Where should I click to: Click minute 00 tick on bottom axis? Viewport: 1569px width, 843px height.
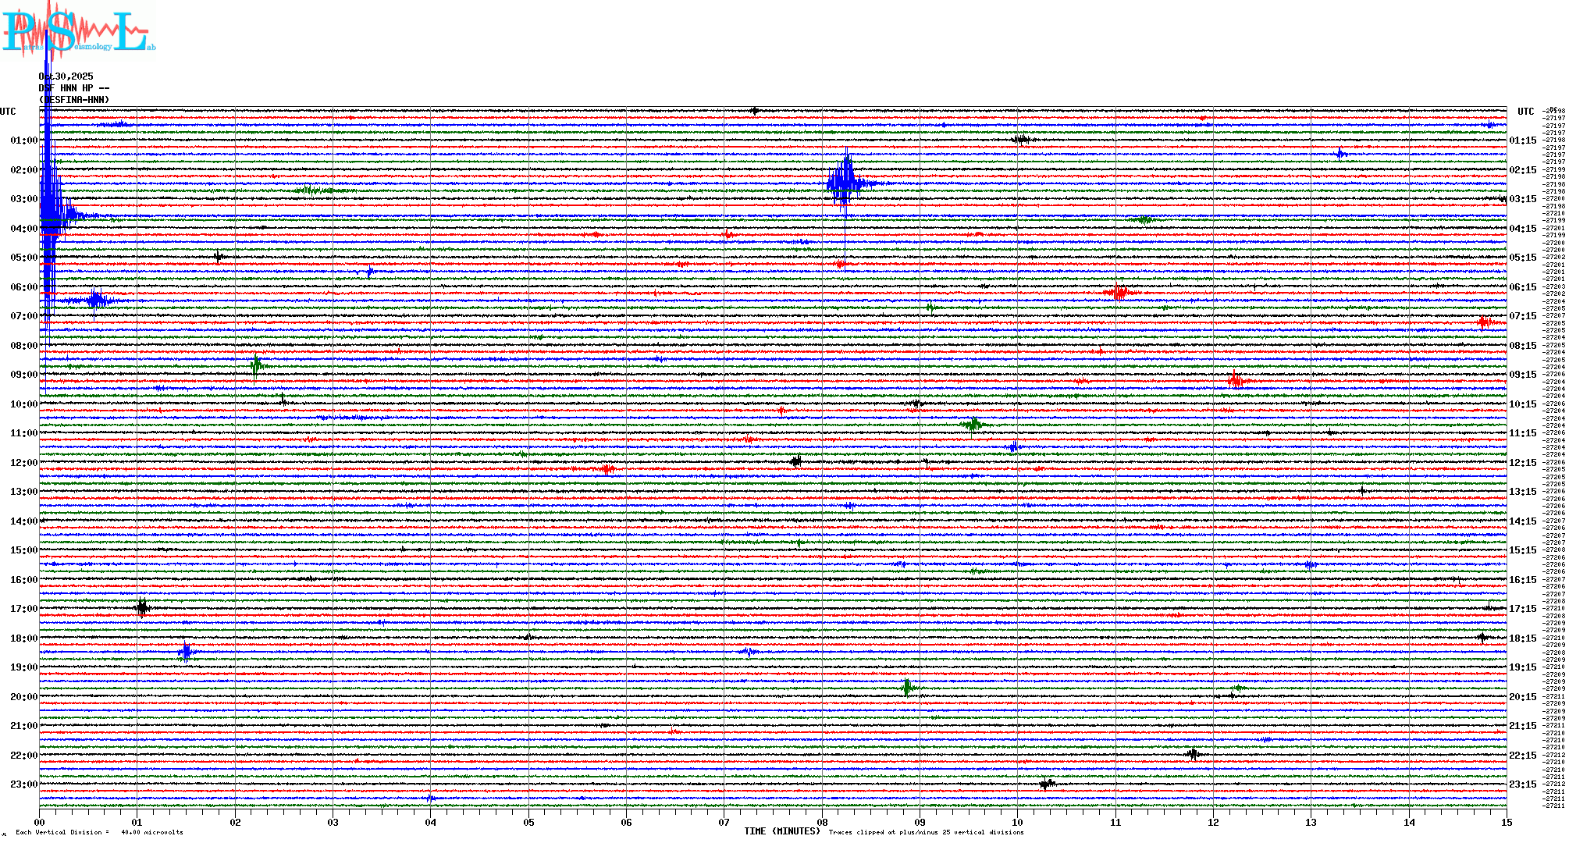pos(40,822)
